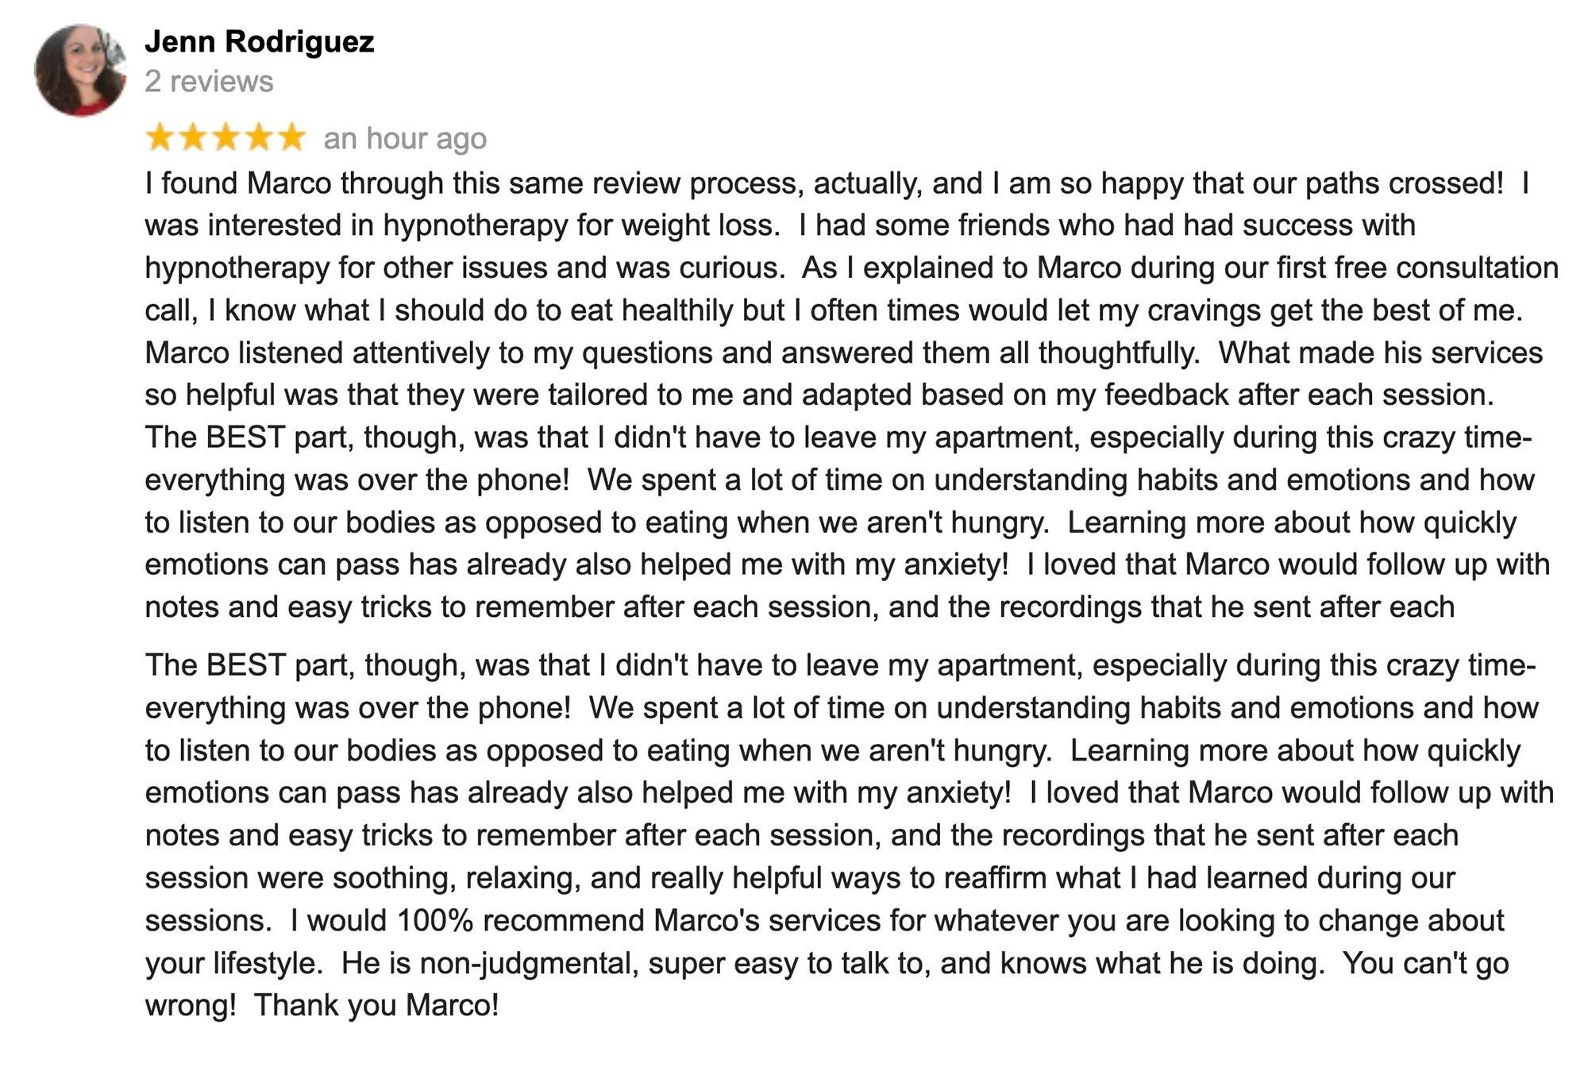Click "Marco listened attentively" in the review
Image resolution: width=1588 pixels, height=1071 pixels.
coord(316,353)
